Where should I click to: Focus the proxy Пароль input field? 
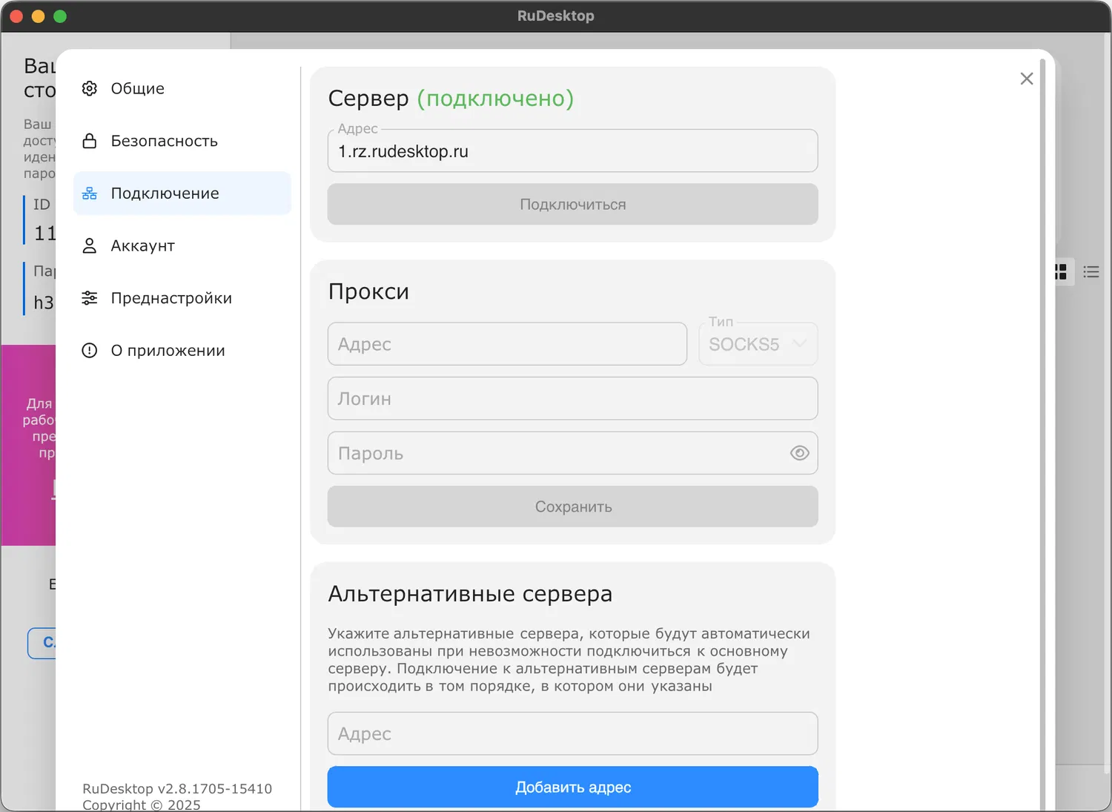click(573, 453)
